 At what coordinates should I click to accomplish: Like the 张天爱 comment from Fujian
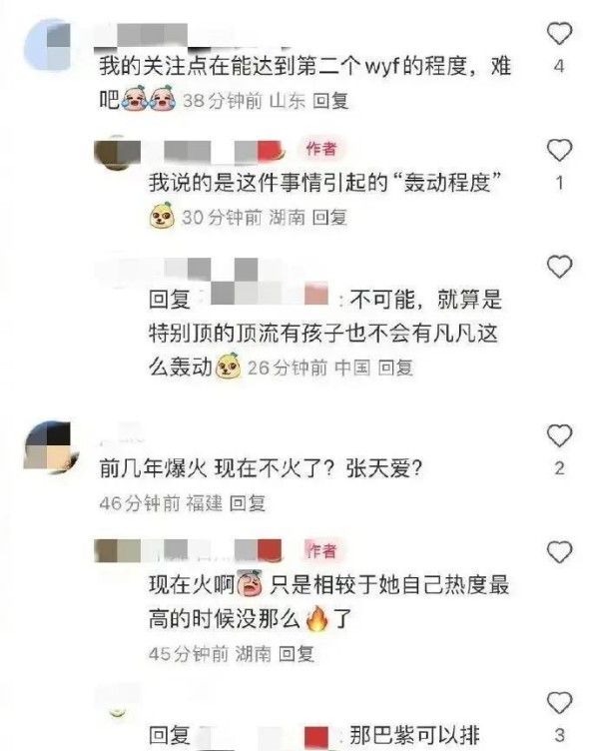click(559, 435)
